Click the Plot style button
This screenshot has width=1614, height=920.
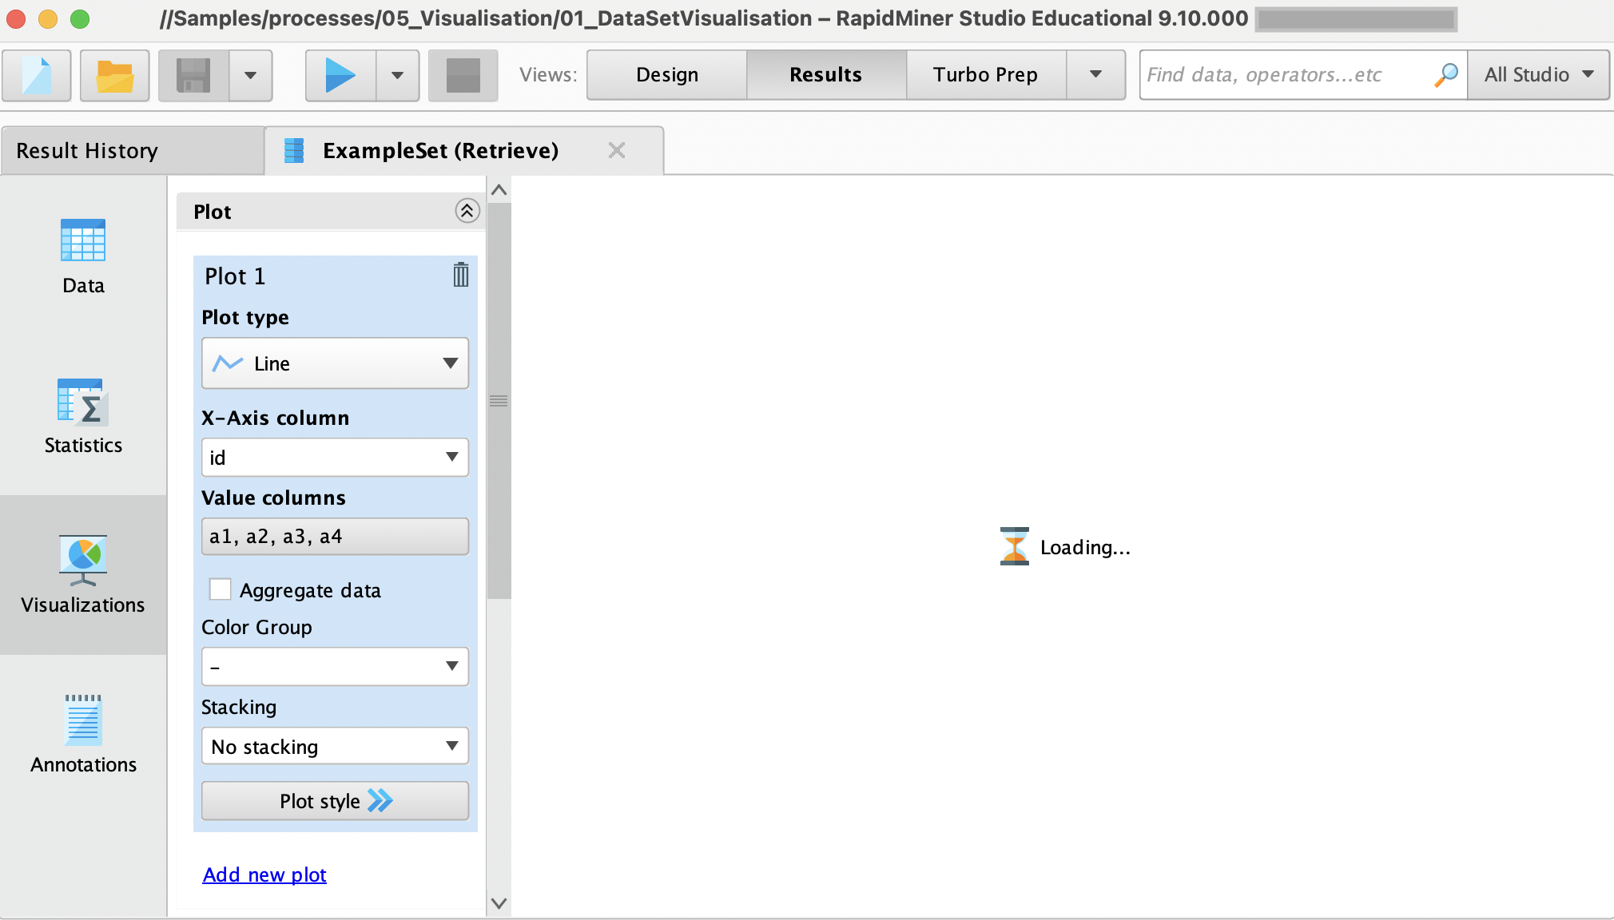pos(335,801)
